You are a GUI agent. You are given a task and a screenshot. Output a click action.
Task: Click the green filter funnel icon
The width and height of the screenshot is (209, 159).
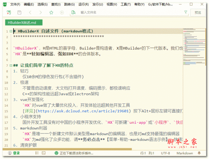[x=186, y=12]
